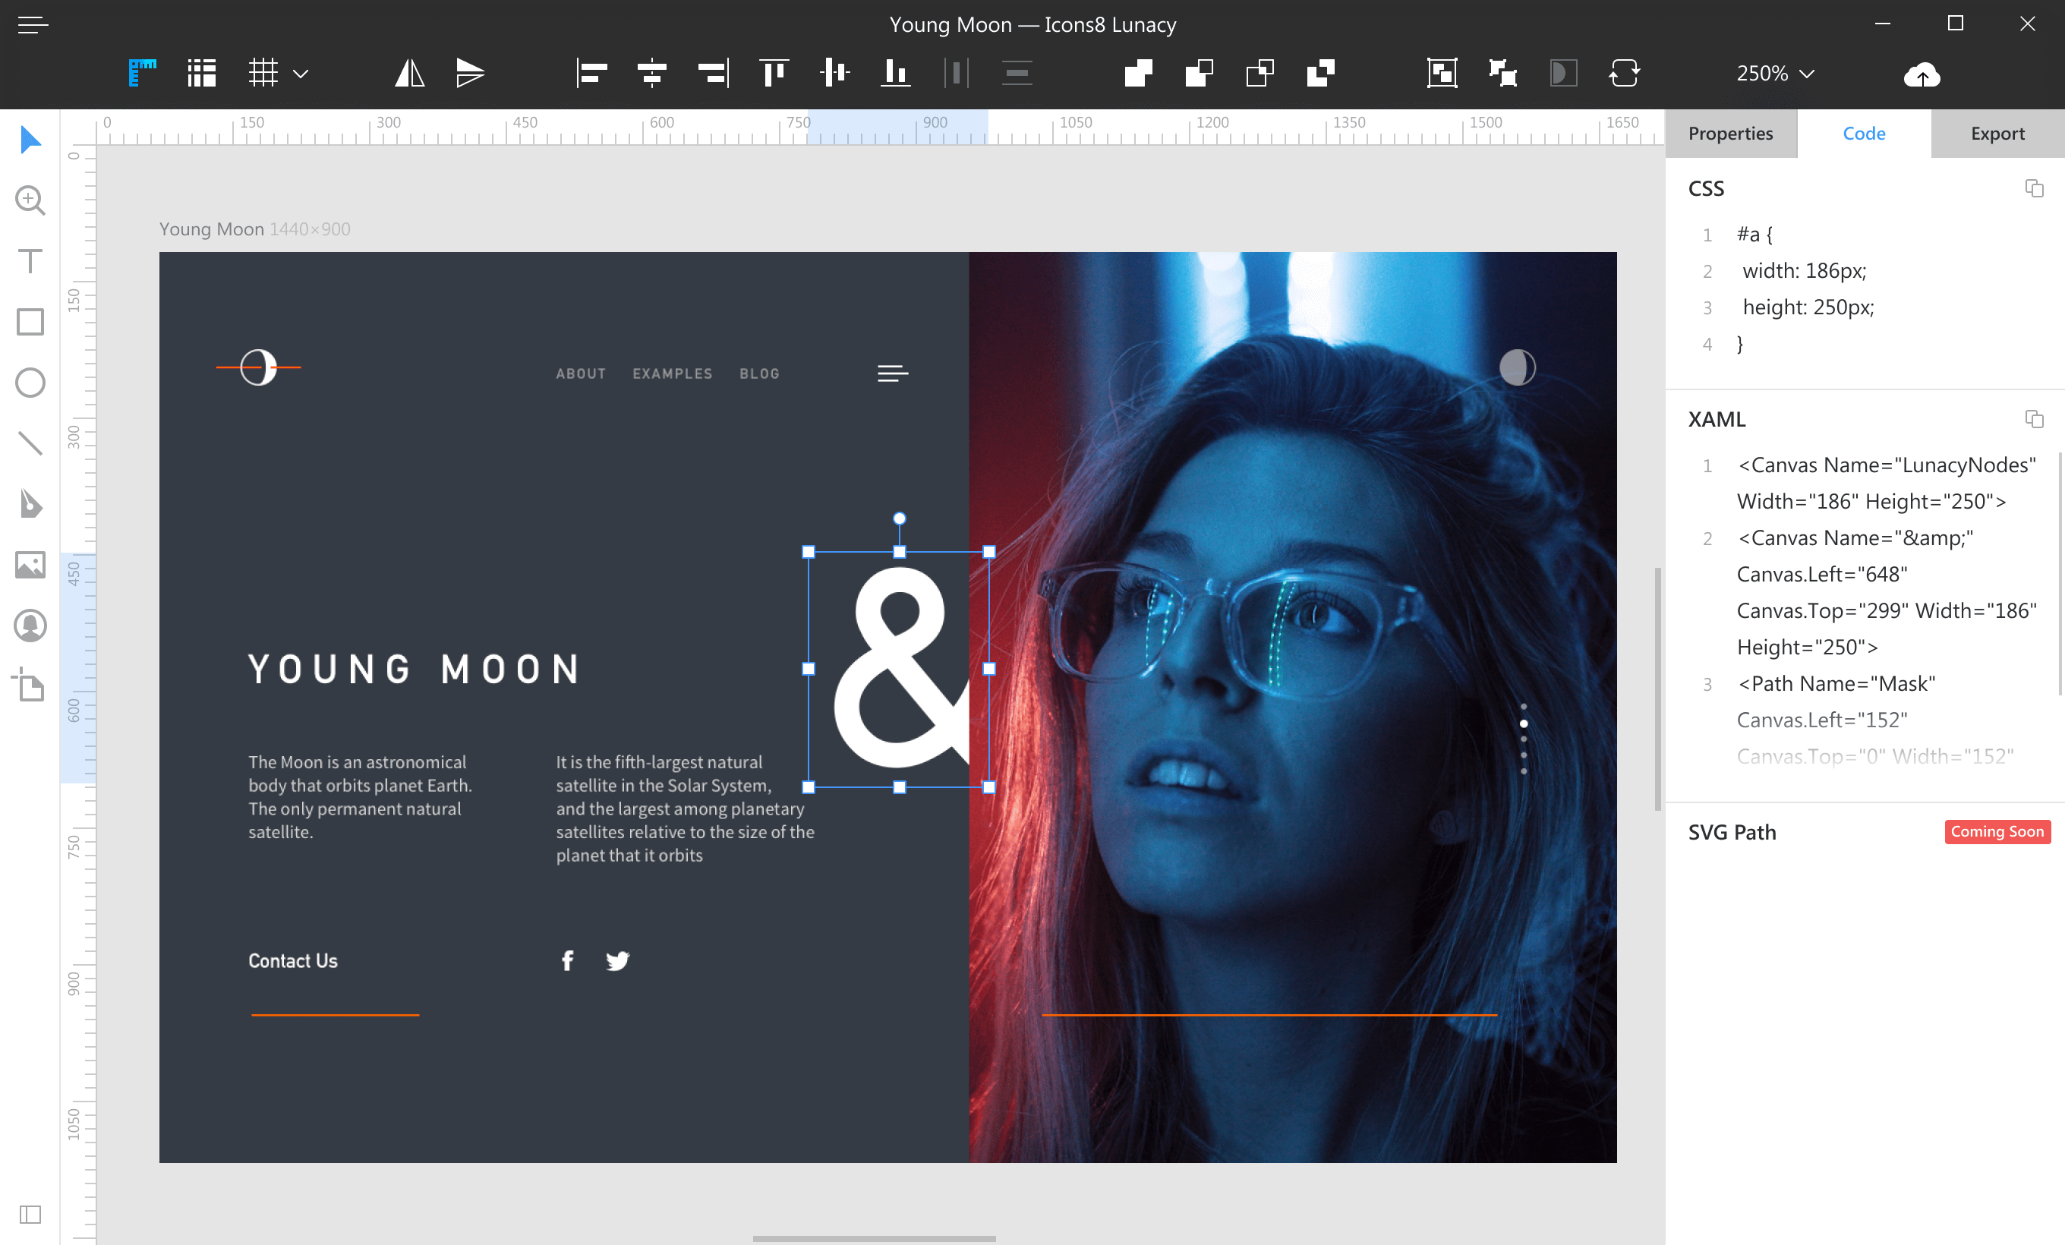Screen dimensions: 2065x1245
Task: Apply the Union boolean operation
Action: coord(1137,73)
